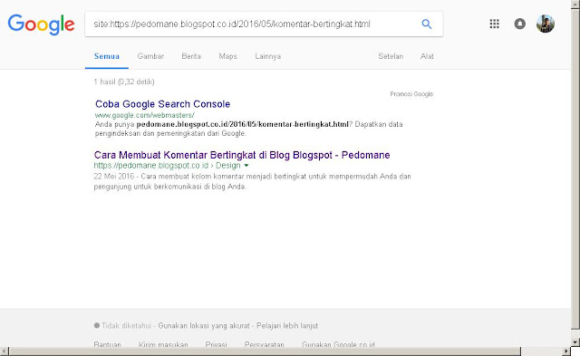Click the blue search magnifier icon
The height and width of the screenshot is (356, 580).
[427, 24]
